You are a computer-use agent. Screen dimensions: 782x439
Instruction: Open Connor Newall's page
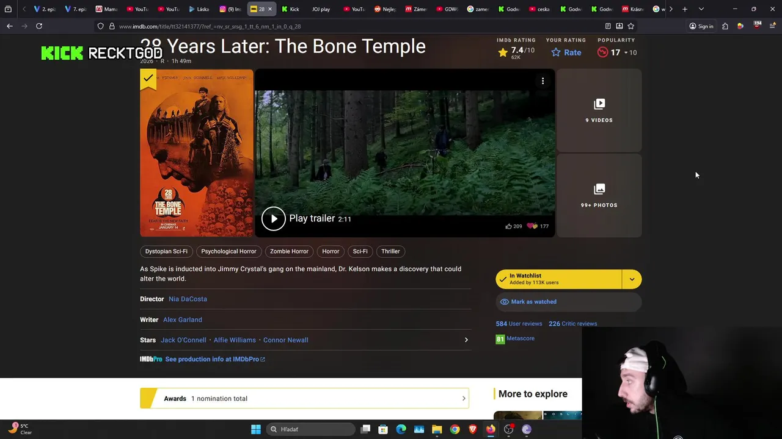pyautogui.click(x=285, y=340)
